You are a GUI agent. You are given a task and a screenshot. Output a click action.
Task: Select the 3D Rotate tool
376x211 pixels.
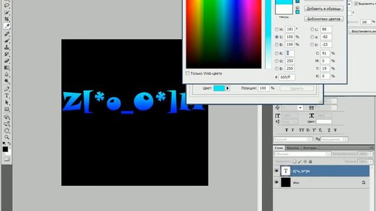6,117
